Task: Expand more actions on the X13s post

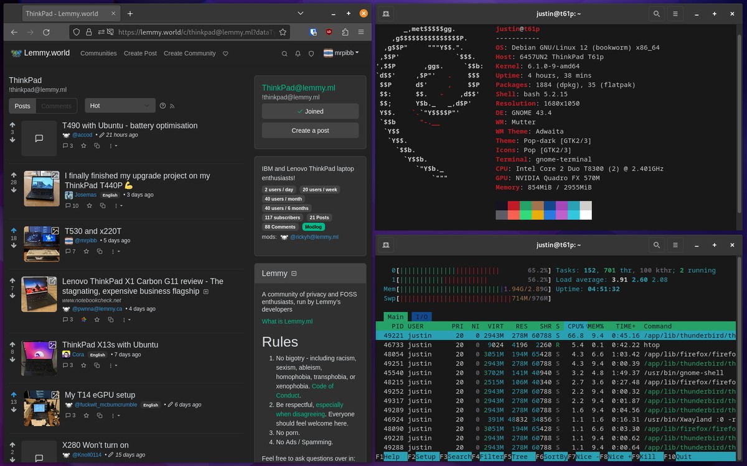Action: click(x=113, y=365)
